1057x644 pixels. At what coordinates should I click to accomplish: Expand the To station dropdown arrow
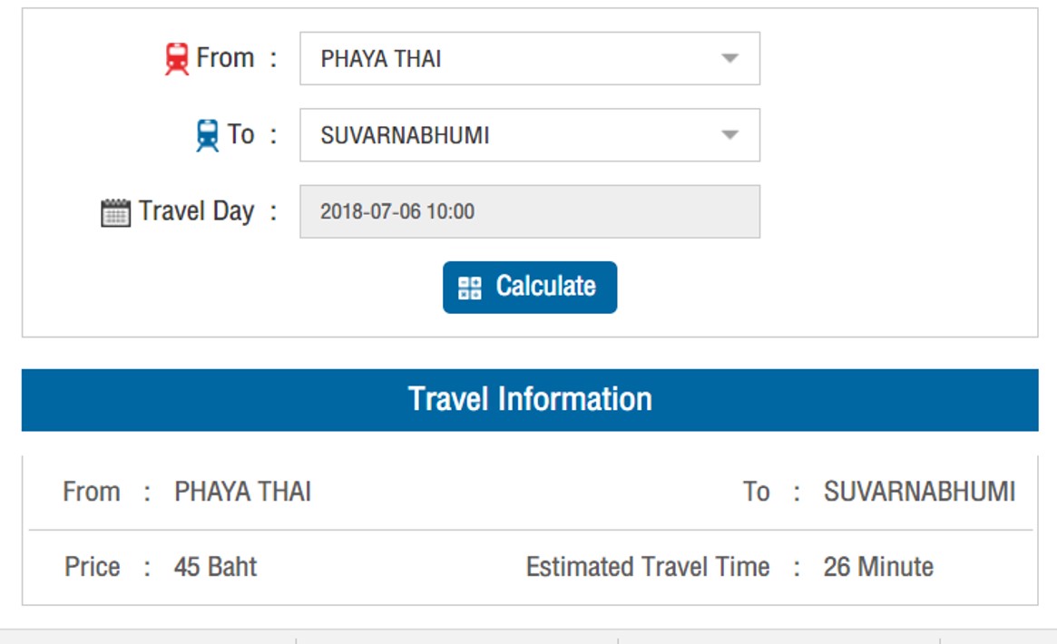[729, 135]
